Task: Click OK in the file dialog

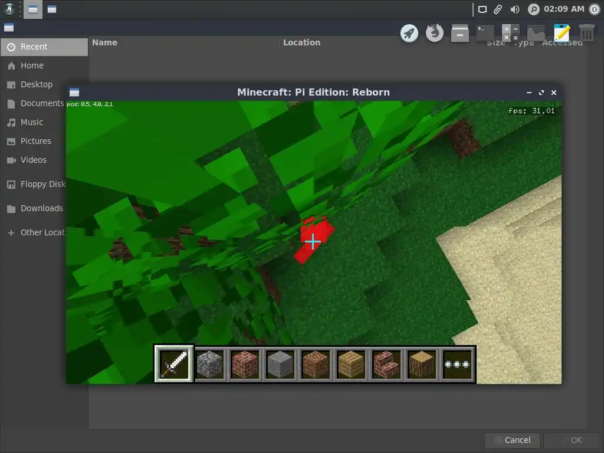Action: point(573,440)
